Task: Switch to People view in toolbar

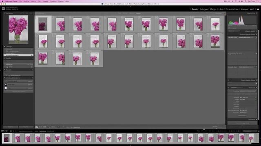Action: (x=53, y=127)
